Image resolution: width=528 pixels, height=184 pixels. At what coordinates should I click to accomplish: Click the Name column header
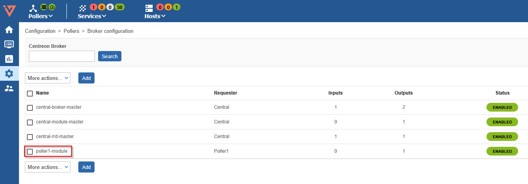tap(42, 93)
